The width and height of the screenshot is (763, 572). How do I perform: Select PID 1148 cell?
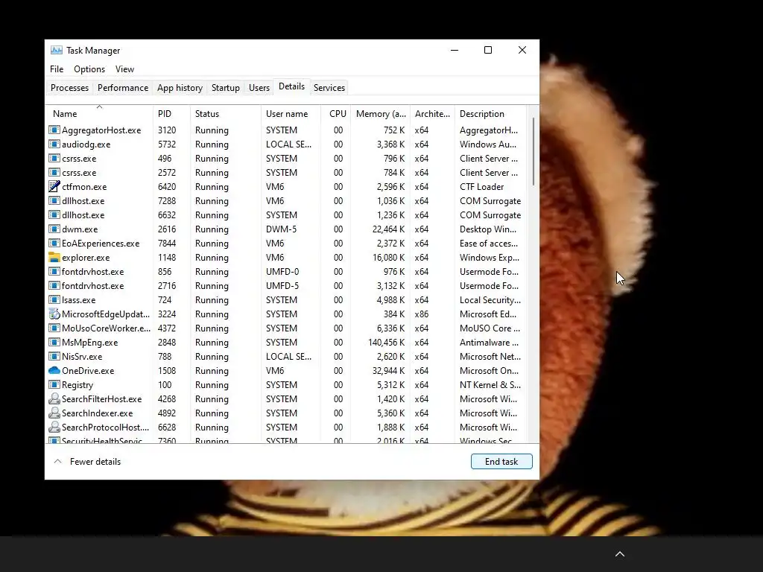coord(168,257)
